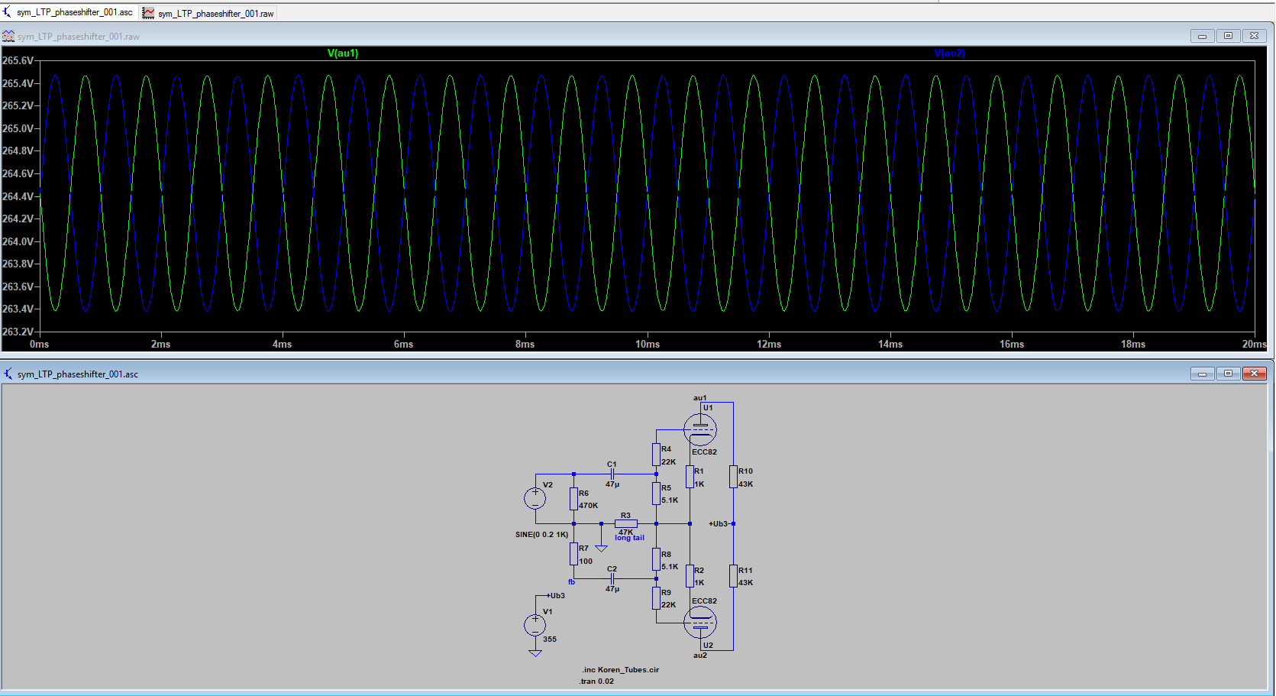Screen dimensions: 1276x696
Task: Minimize the .asc schematic window
Action: click(1202, 374)
